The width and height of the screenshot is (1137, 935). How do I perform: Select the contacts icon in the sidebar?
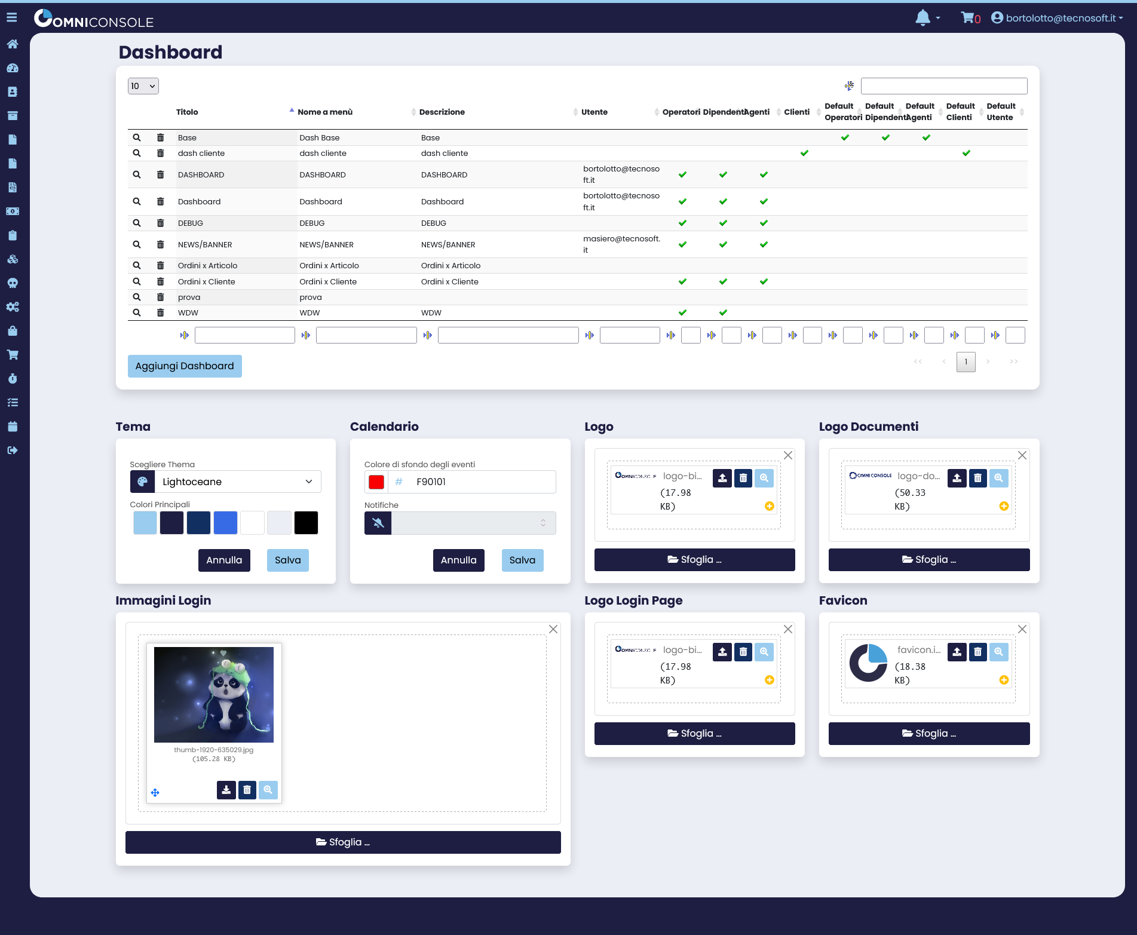13,91
